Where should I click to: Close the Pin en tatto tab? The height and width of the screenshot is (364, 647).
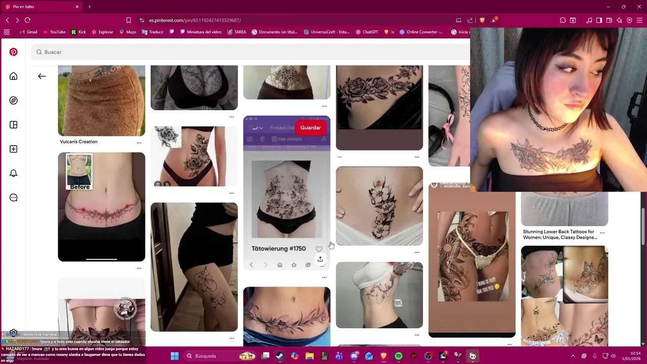(77, 7)
